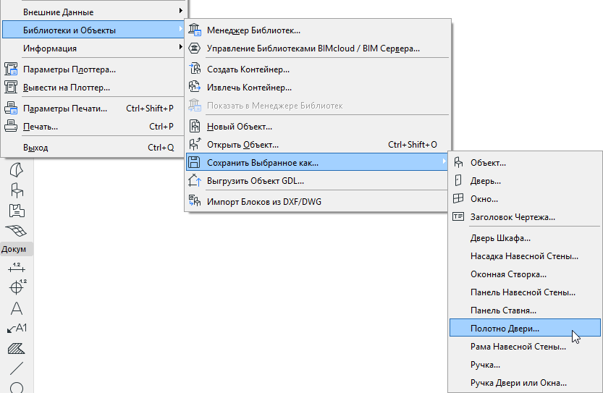
Task: Select the Level Dimension tool in the toolbox
Action: coord(17,287)
